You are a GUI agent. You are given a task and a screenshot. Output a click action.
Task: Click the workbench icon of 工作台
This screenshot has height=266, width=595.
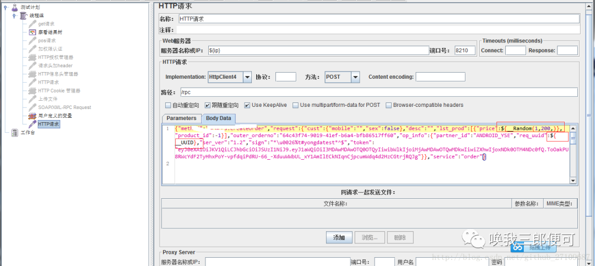[15, 132]
